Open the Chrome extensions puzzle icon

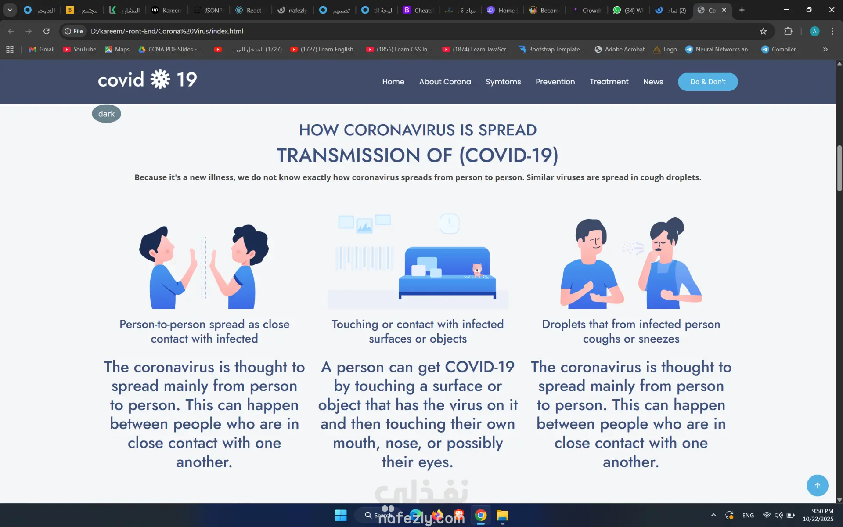pos(788,31)
